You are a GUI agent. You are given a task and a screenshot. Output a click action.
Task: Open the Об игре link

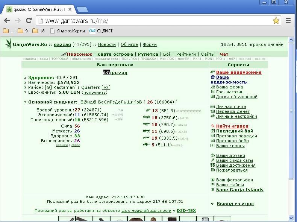pos(129,44)
